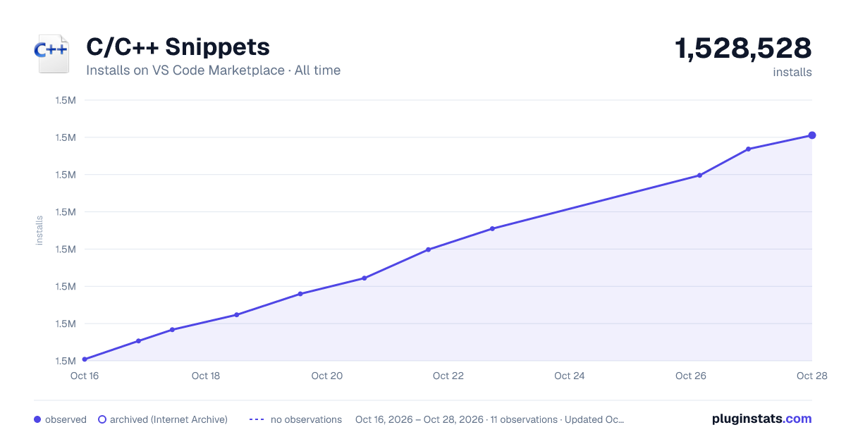846x444 pixels.
Task: Click the no observations legend label
Action: click(x=306, y=419)
